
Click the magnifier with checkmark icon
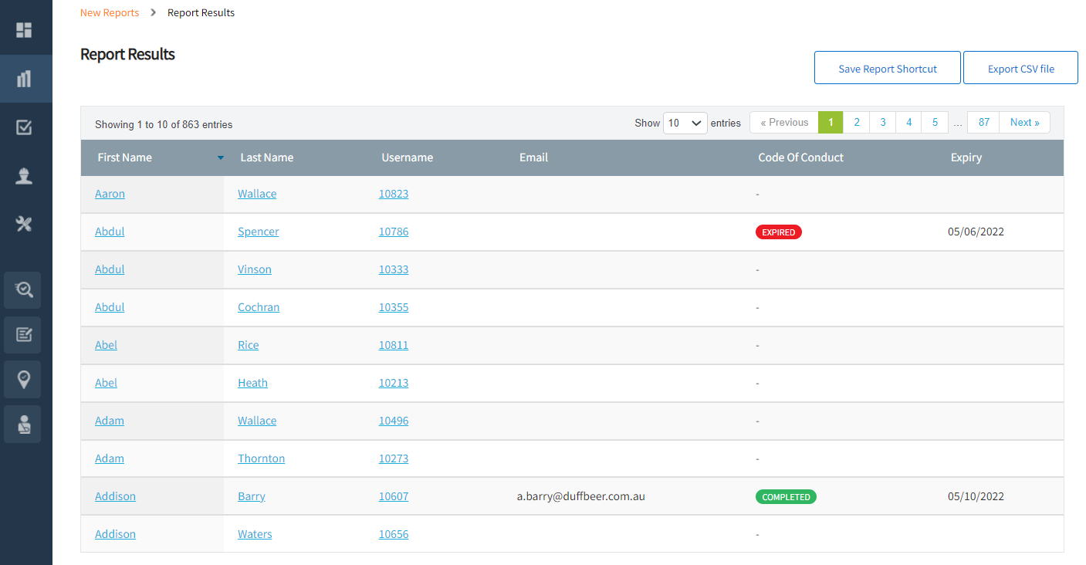[23, 290]
